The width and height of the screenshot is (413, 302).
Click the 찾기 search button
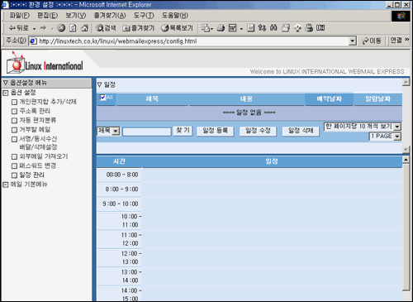[x=183, y=131]
